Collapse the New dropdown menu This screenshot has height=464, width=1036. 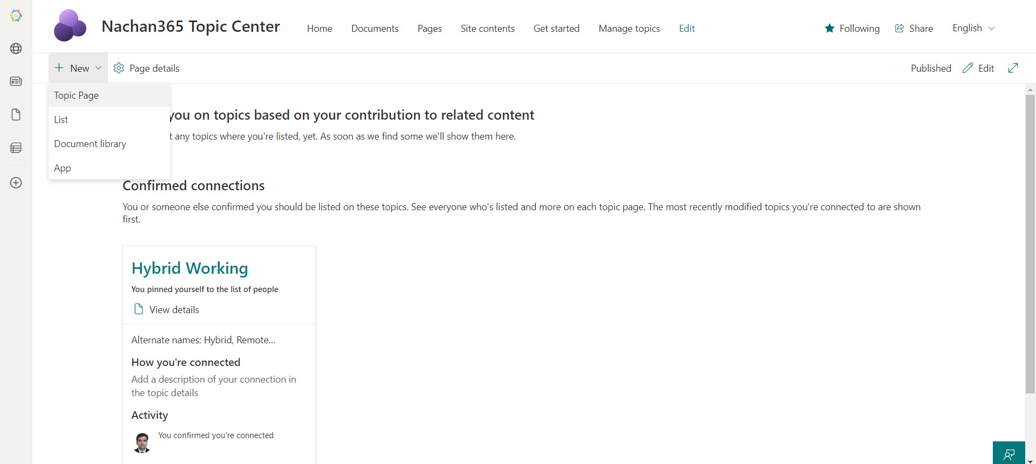pyautogui.click(x=78, y=68)
